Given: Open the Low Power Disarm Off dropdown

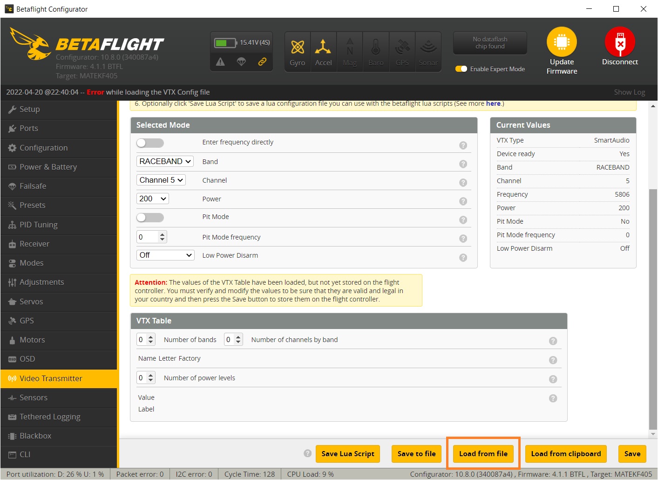Looking at the screenshot, I should 165,255.
